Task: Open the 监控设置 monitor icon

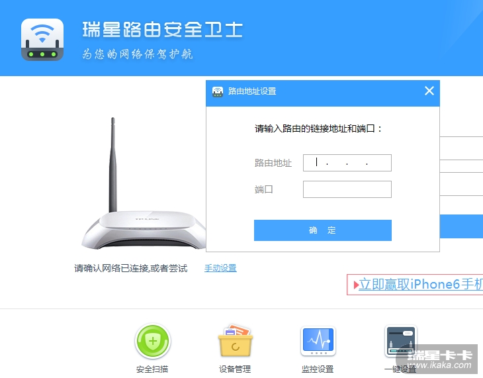Action: click(x=318, y=341)
